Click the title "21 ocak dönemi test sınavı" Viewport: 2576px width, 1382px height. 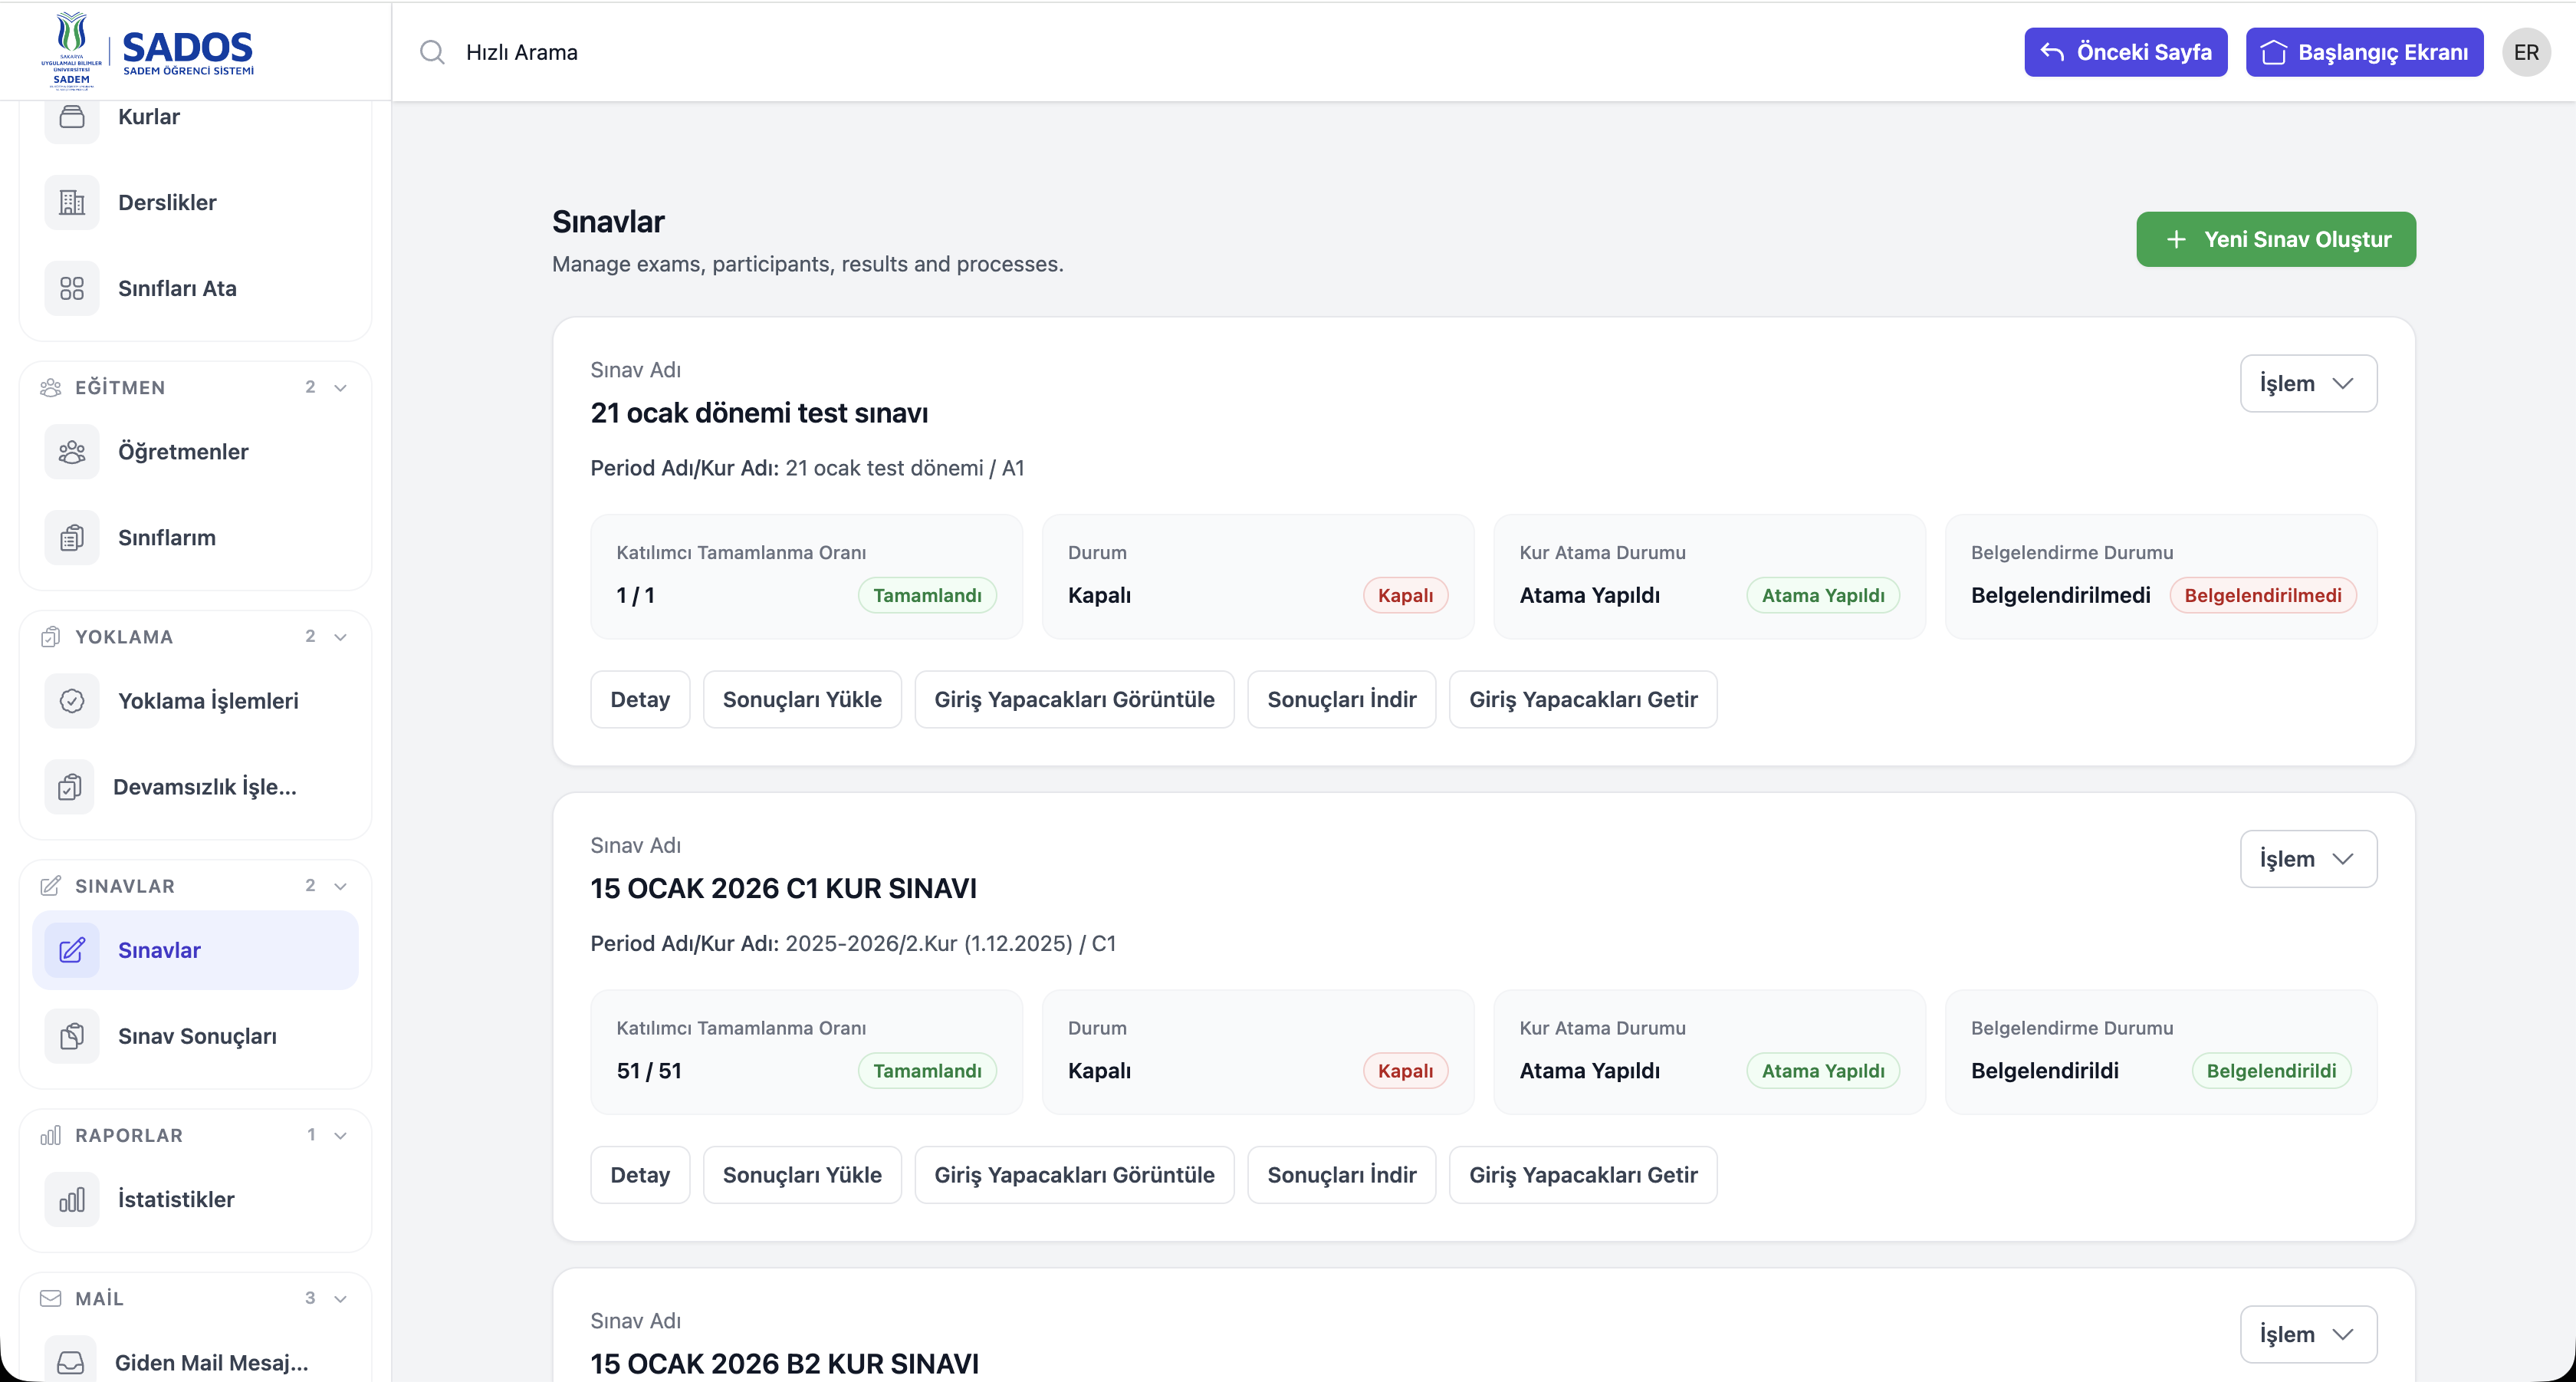coord(759,413)
